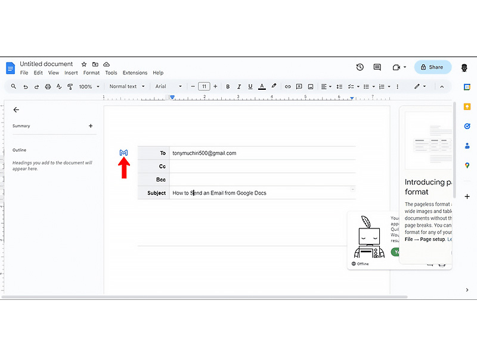This screenshot has width=477, height=357.
Task: Open the editing mode pencil dropdown
Action: 420,86
